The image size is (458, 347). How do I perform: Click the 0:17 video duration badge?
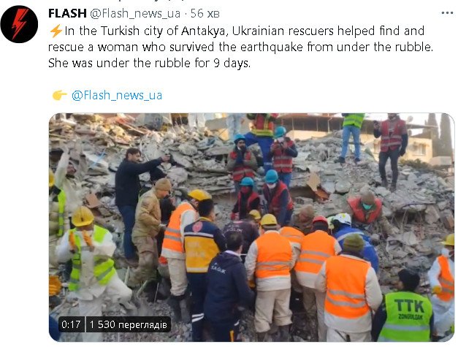pyautogui.click(x=71, y=324)
